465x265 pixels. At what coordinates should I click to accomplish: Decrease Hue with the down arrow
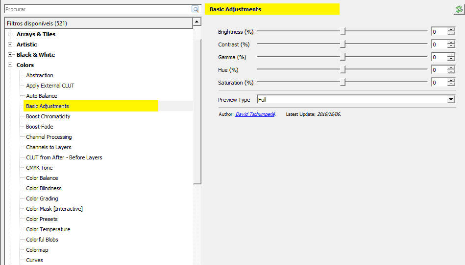coord(451,71)
